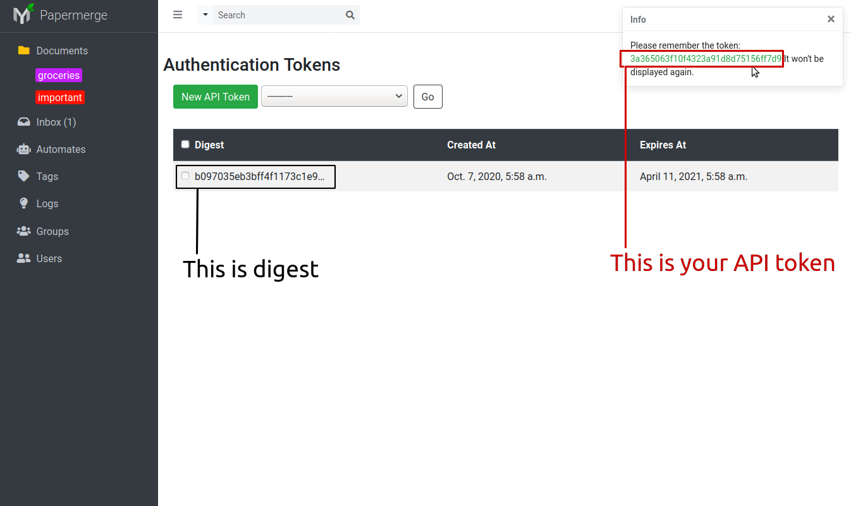Click the magnifying glass search icon

[x=350, y=15]
